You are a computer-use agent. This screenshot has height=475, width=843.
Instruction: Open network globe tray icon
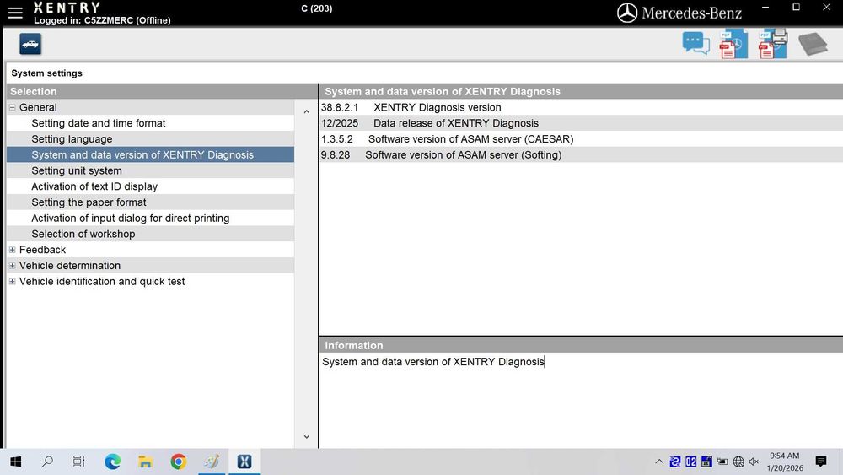[738, 462]
